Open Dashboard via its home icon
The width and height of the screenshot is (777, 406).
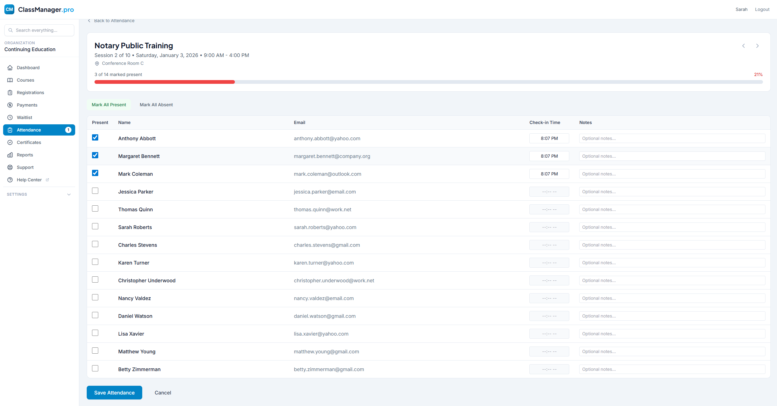point(10,68)
